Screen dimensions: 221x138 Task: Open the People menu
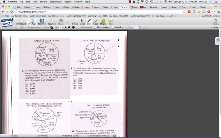coord(68,2)
